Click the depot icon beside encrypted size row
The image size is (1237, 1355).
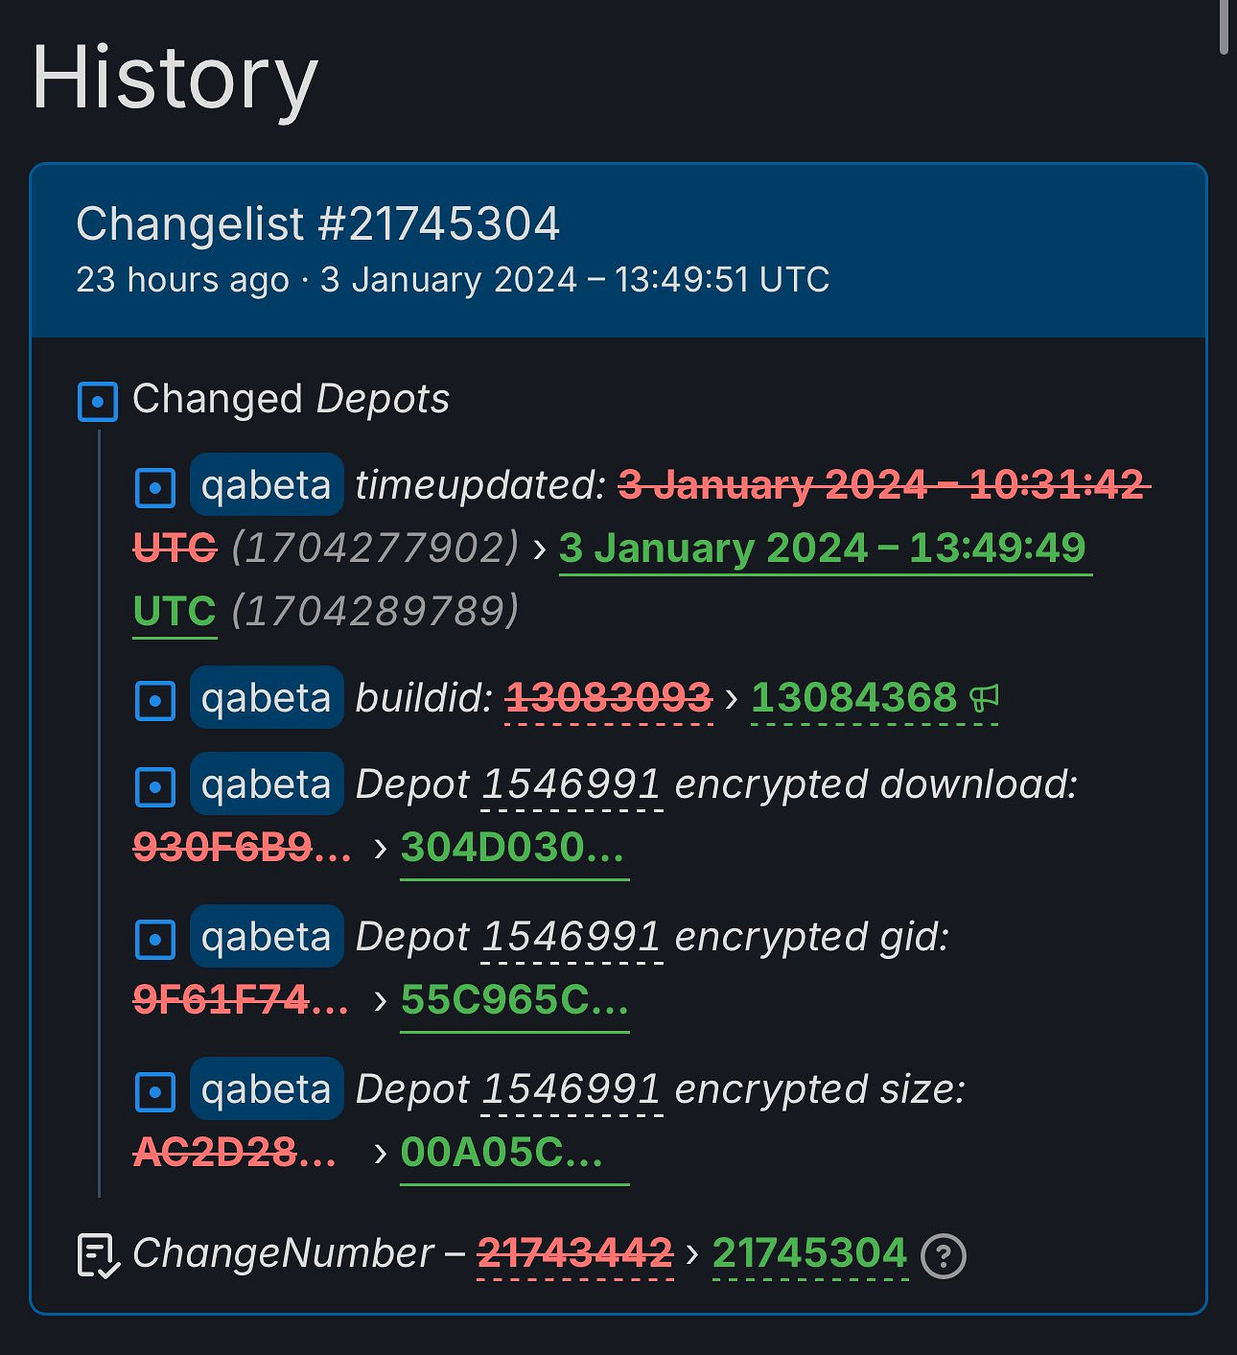point(155,1092)
